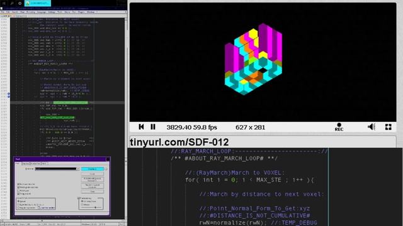Switch to the Mark tab in Find dialog
Viewport: 403px width, 226px height.
click(44, 163)
